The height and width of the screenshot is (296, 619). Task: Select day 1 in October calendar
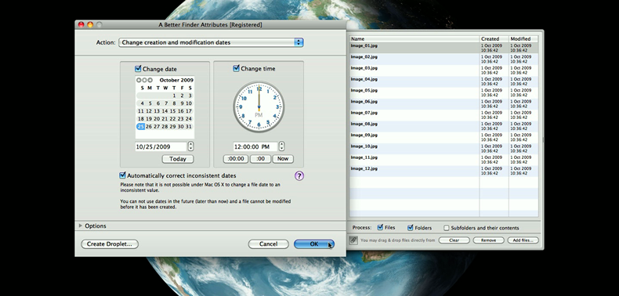click(174, 96)
